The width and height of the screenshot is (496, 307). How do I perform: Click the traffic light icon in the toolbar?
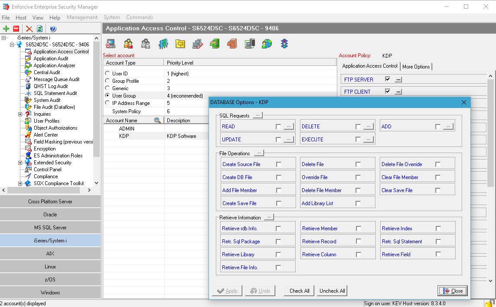285,43
